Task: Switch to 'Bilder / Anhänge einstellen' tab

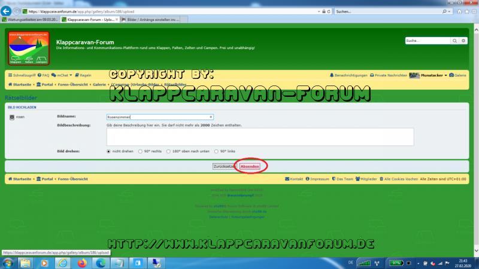Action: point(148,20)
